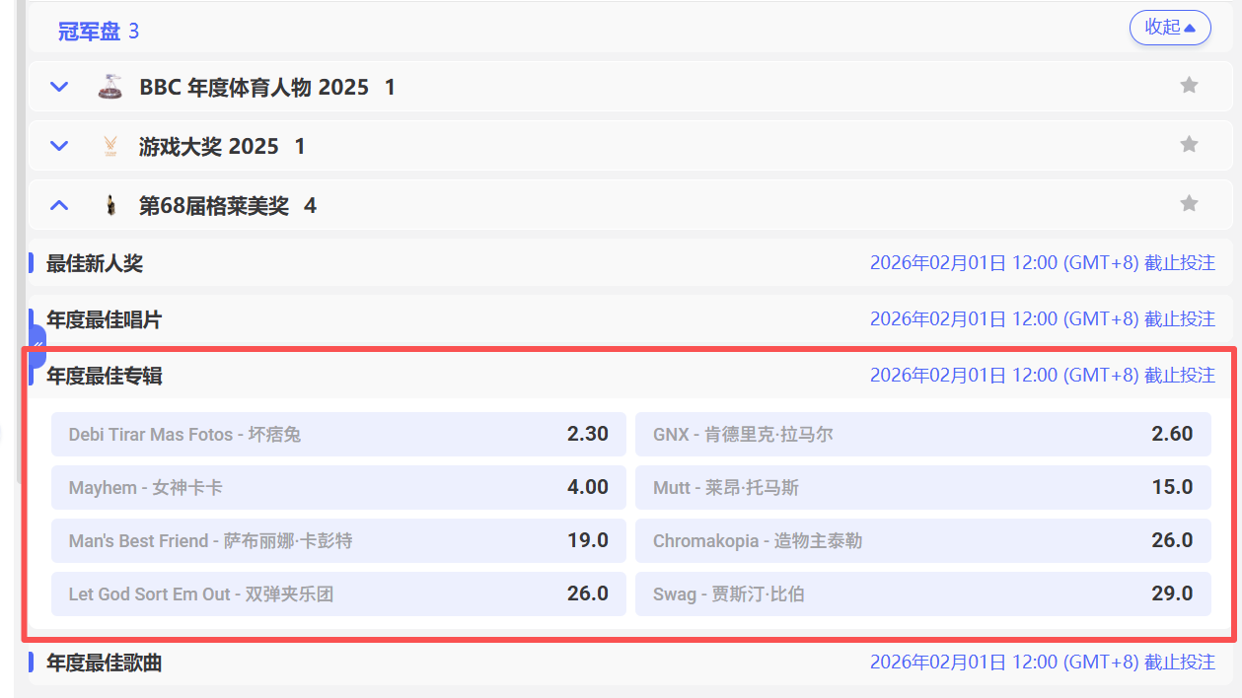Click the 第68届格莱美奖 gramophone icon
The width and height of the screenshot is (1242, 698).
[x=110, y=206]
